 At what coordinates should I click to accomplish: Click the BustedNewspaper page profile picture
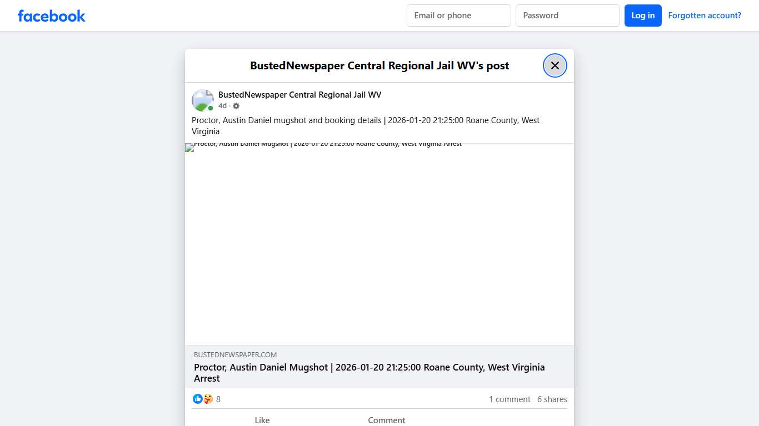pos(202,100)
